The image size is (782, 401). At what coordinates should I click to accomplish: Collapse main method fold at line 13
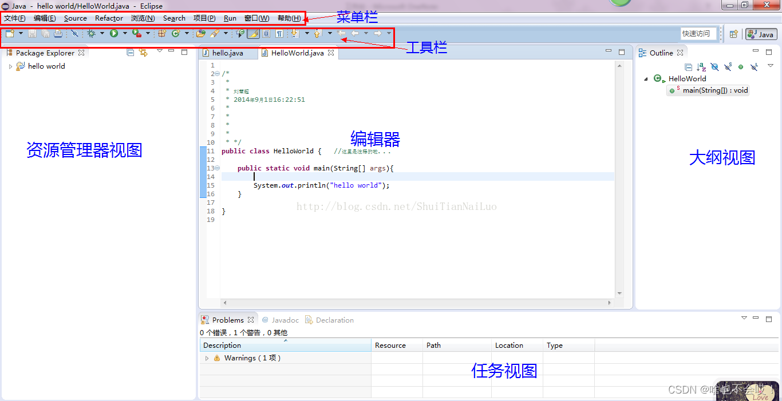(x=217, y=168)
